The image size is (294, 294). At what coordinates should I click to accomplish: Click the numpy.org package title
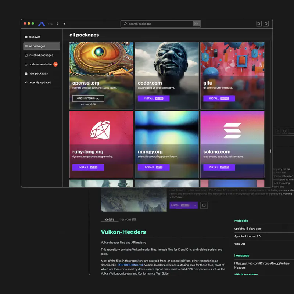(x=150, y=152)
